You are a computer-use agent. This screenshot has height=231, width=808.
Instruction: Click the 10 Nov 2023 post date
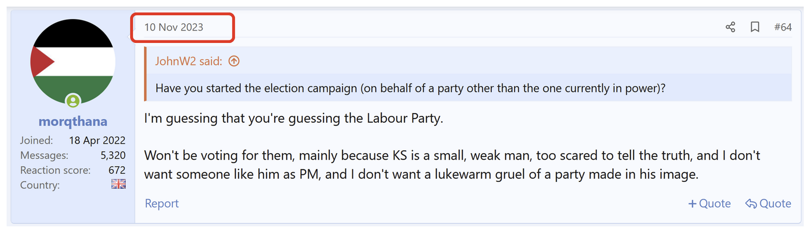(174, 27)
